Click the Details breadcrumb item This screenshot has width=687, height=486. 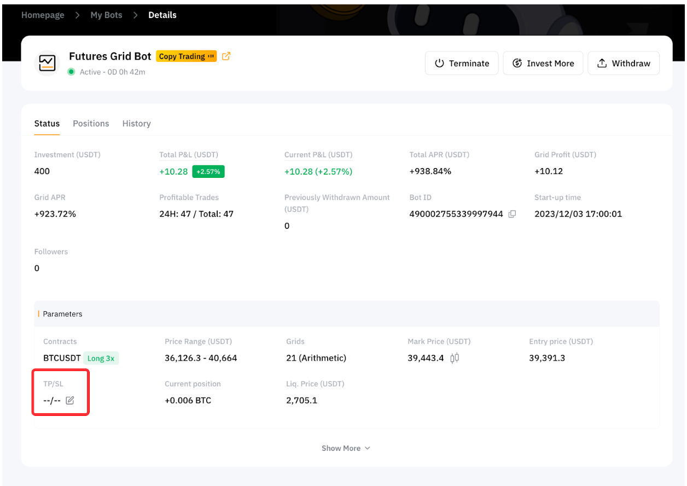click(x=162, y=15)
